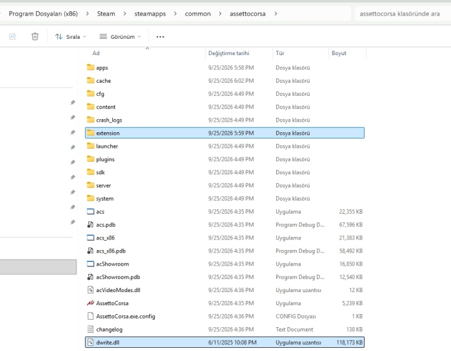Expand chevron after Steam breadcrumb
451x351 pixels.
125,14
